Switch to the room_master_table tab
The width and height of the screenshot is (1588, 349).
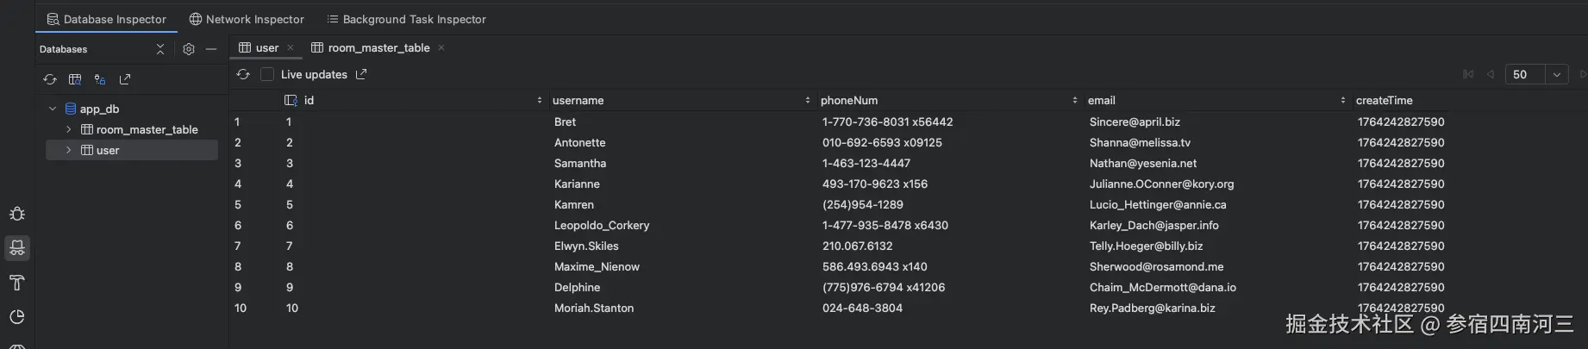(x=378, y=47)
